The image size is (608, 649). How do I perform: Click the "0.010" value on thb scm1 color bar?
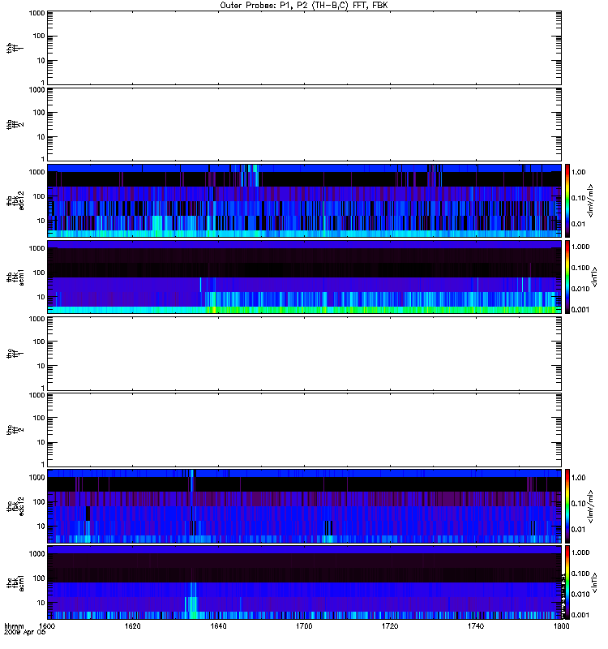(x=580, y=289)
